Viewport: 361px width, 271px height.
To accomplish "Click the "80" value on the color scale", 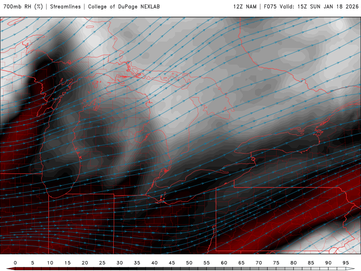I will 294,263.
